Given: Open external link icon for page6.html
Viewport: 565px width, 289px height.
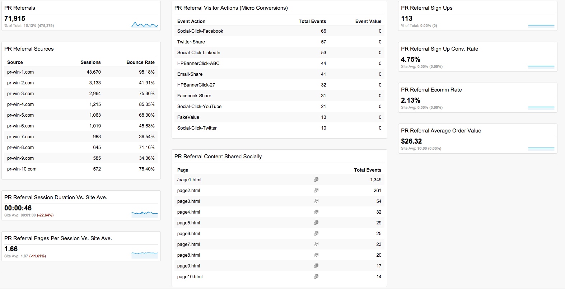Looking at the screenshot, I should click(x=316, y=233).
